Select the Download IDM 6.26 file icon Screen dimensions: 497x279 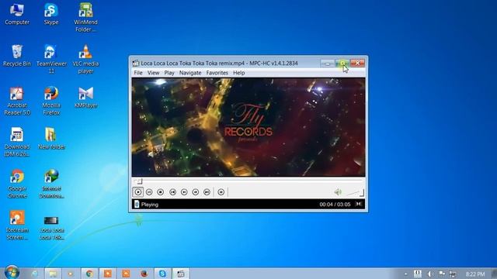pyautogui.click(x=17, y=143)
